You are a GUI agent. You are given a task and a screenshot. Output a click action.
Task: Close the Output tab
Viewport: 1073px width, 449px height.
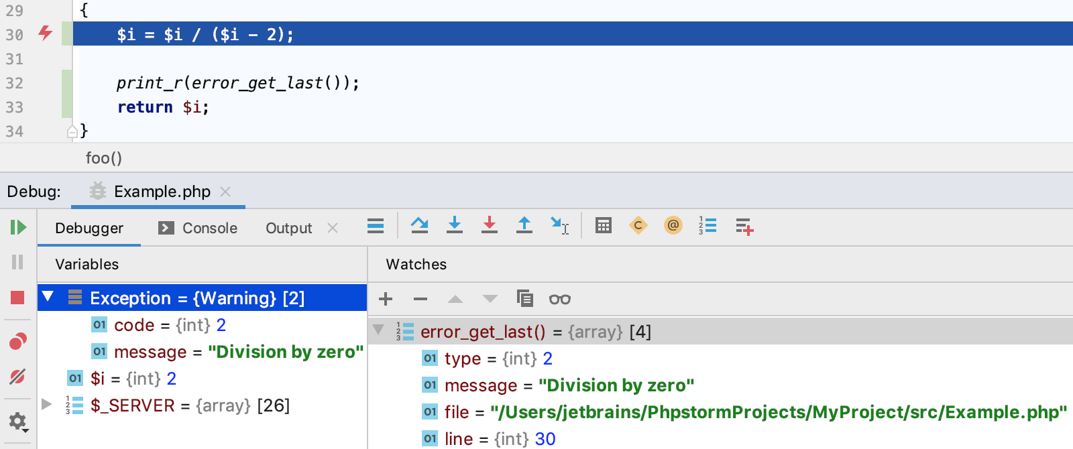[x=333, y=228]
